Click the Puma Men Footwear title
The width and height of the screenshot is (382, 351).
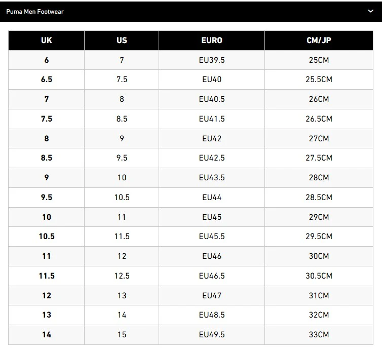(x=35, y=11)
